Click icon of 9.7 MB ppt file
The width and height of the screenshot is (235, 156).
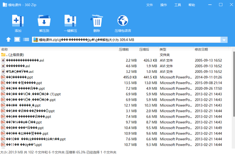coord(3,122)
